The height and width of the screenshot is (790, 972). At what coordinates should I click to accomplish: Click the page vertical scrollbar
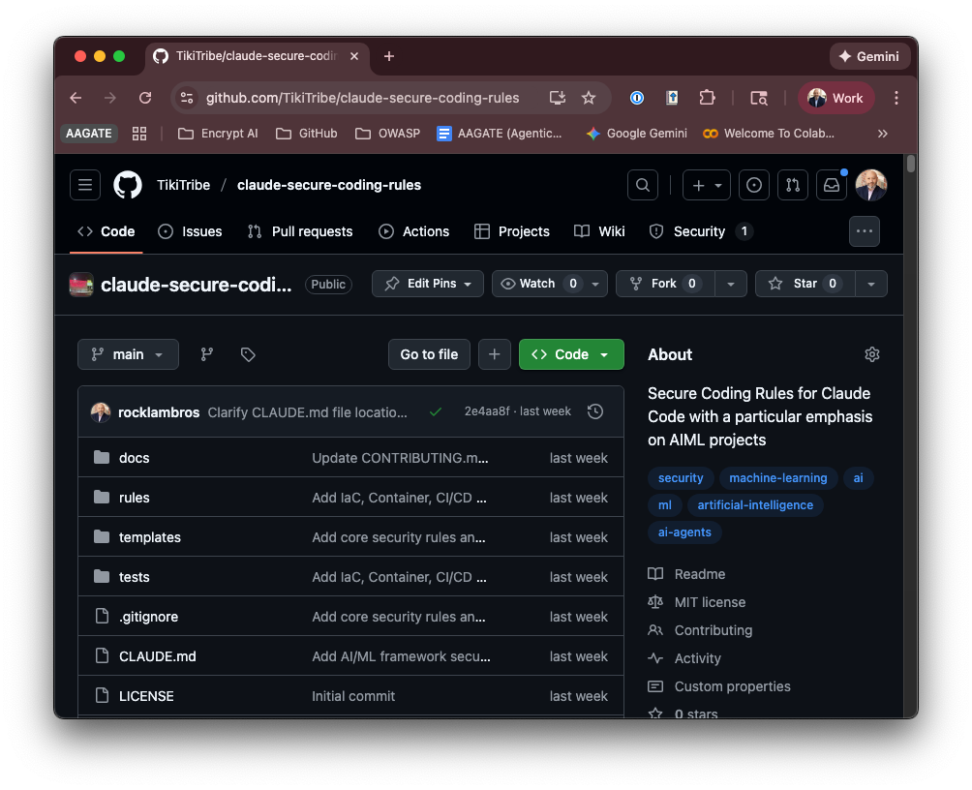(x=910, y=163)
